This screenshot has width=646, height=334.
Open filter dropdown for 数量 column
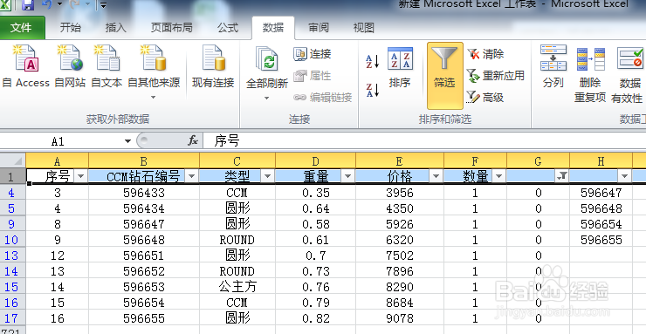pyautogui.click(x=499, y=176)
